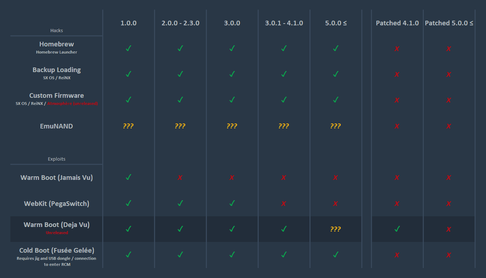The width and height of the screenshot is (486, 278).
Task: Click the Homebrew red X under Patched 4.1.0
Action: [397, 49]
